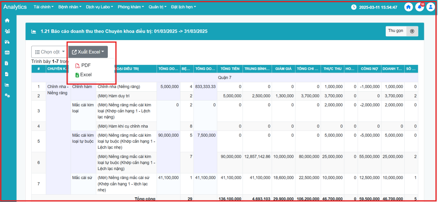Open settings gears icon in sidebar

click(x=7, y=95)
